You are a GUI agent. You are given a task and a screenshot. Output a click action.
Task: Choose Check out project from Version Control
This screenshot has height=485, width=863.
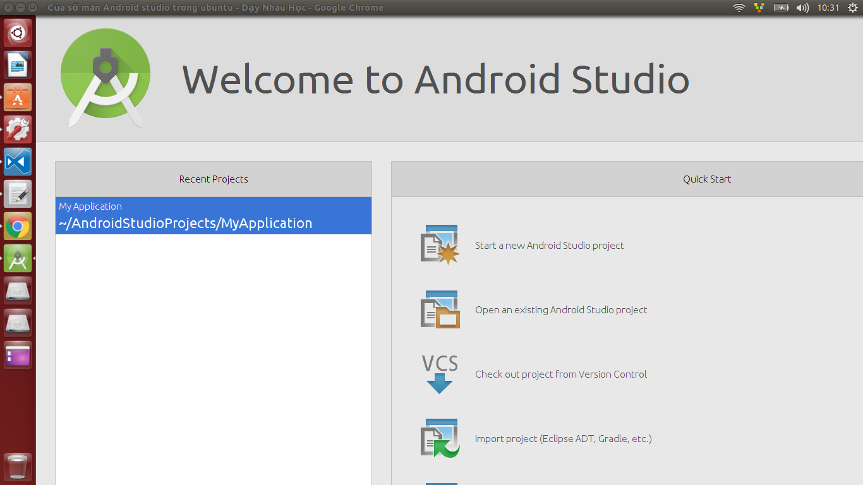(561, 374)
